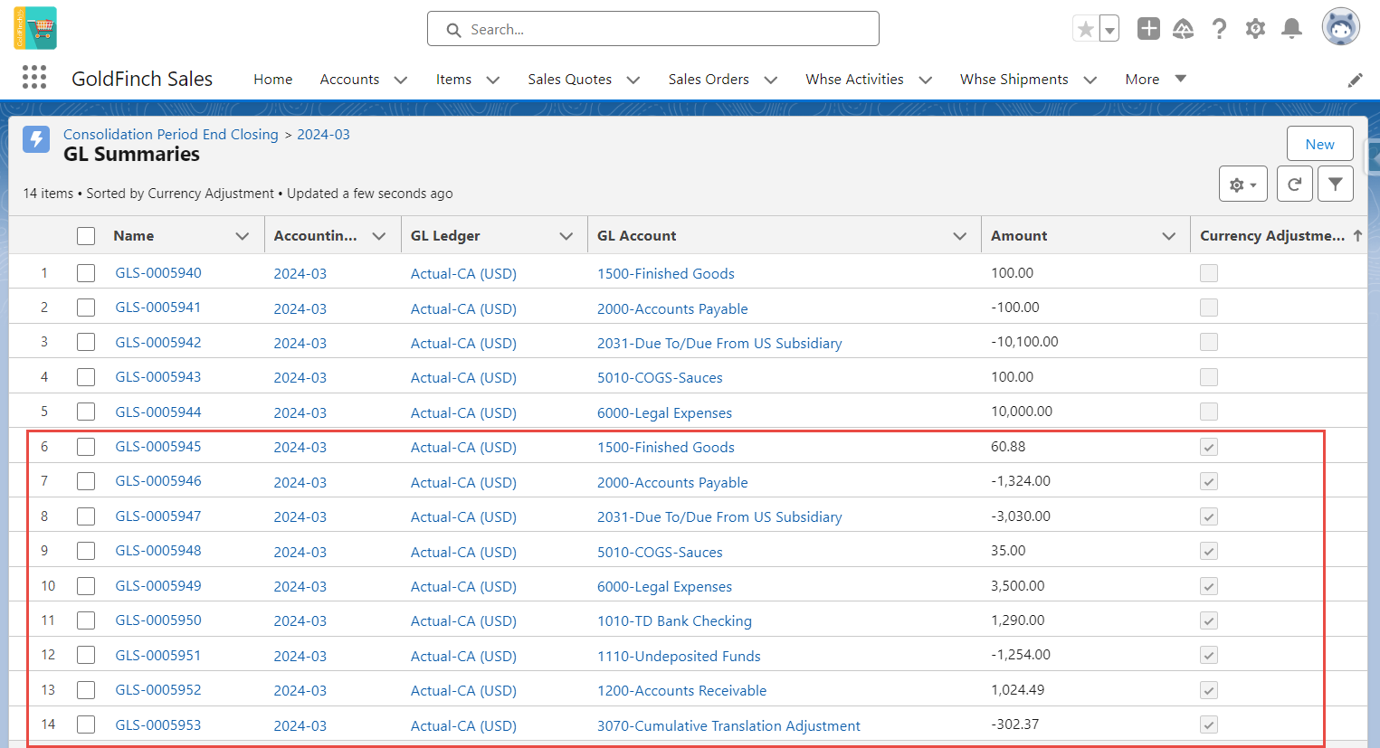The image size is (1380, 748).
Task: Toggle the select-all rows checkbox
Action: coord(86,236)
